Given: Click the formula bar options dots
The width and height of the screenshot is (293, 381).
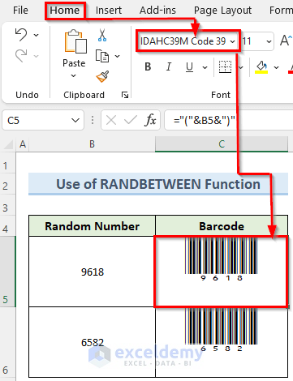Looking at the screenshot, I should [93, 120].
